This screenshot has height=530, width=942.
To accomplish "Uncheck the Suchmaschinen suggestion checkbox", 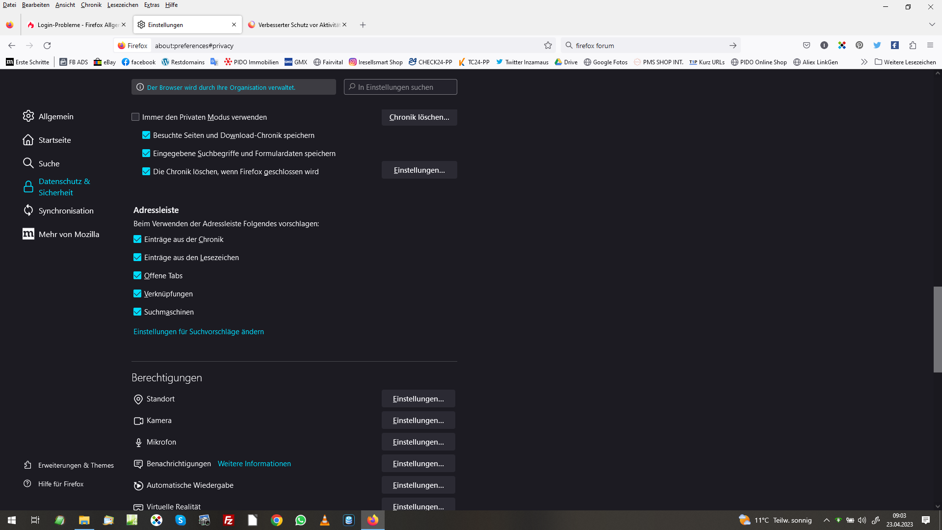I will [x=137, y=312].
